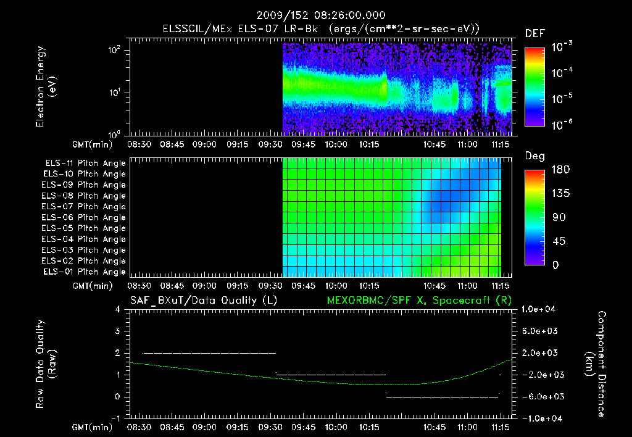Click the '1.0e+04' right axis value
This screenshot has height=437, width=632.
(x=538, y=309)
